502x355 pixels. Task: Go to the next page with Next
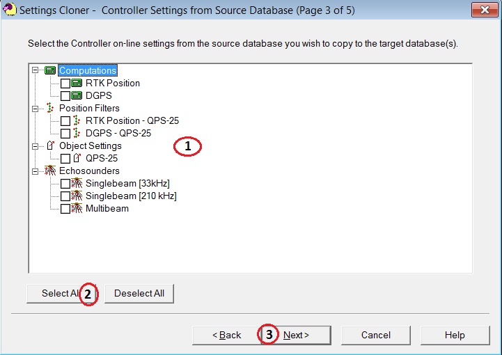click(x=296, y=335)
